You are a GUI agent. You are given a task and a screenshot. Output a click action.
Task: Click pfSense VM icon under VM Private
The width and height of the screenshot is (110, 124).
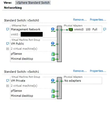point(53,91)
